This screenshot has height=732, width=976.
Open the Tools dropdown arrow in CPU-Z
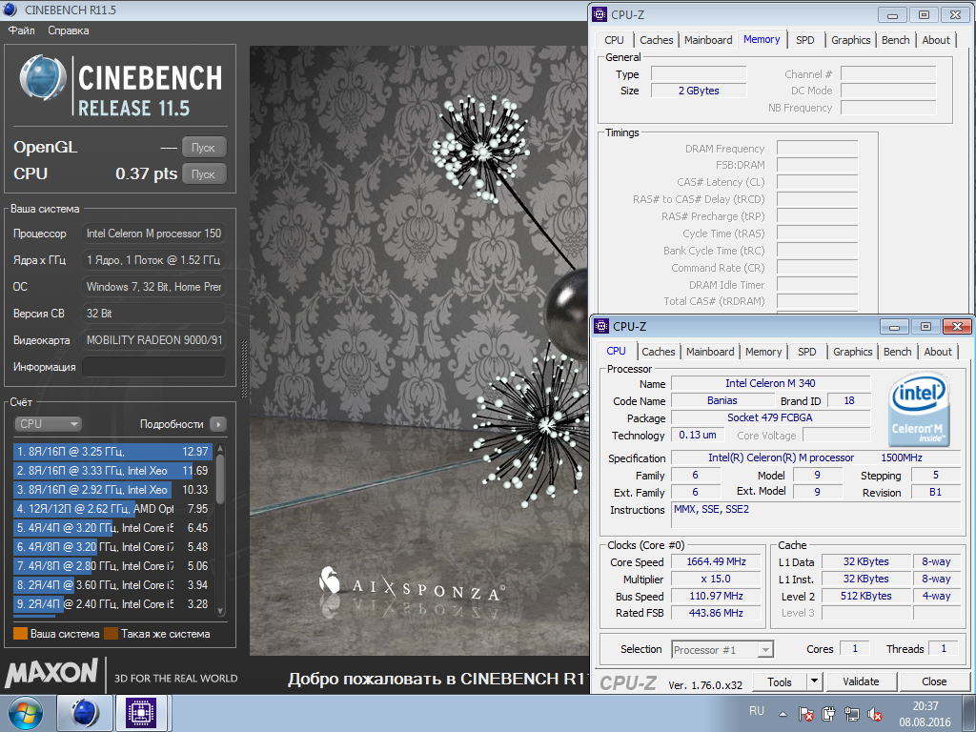pyautogui.click(x=814, y=681)
